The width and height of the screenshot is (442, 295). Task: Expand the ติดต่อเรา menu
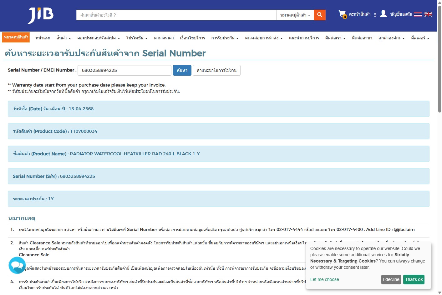click(335, 38)
